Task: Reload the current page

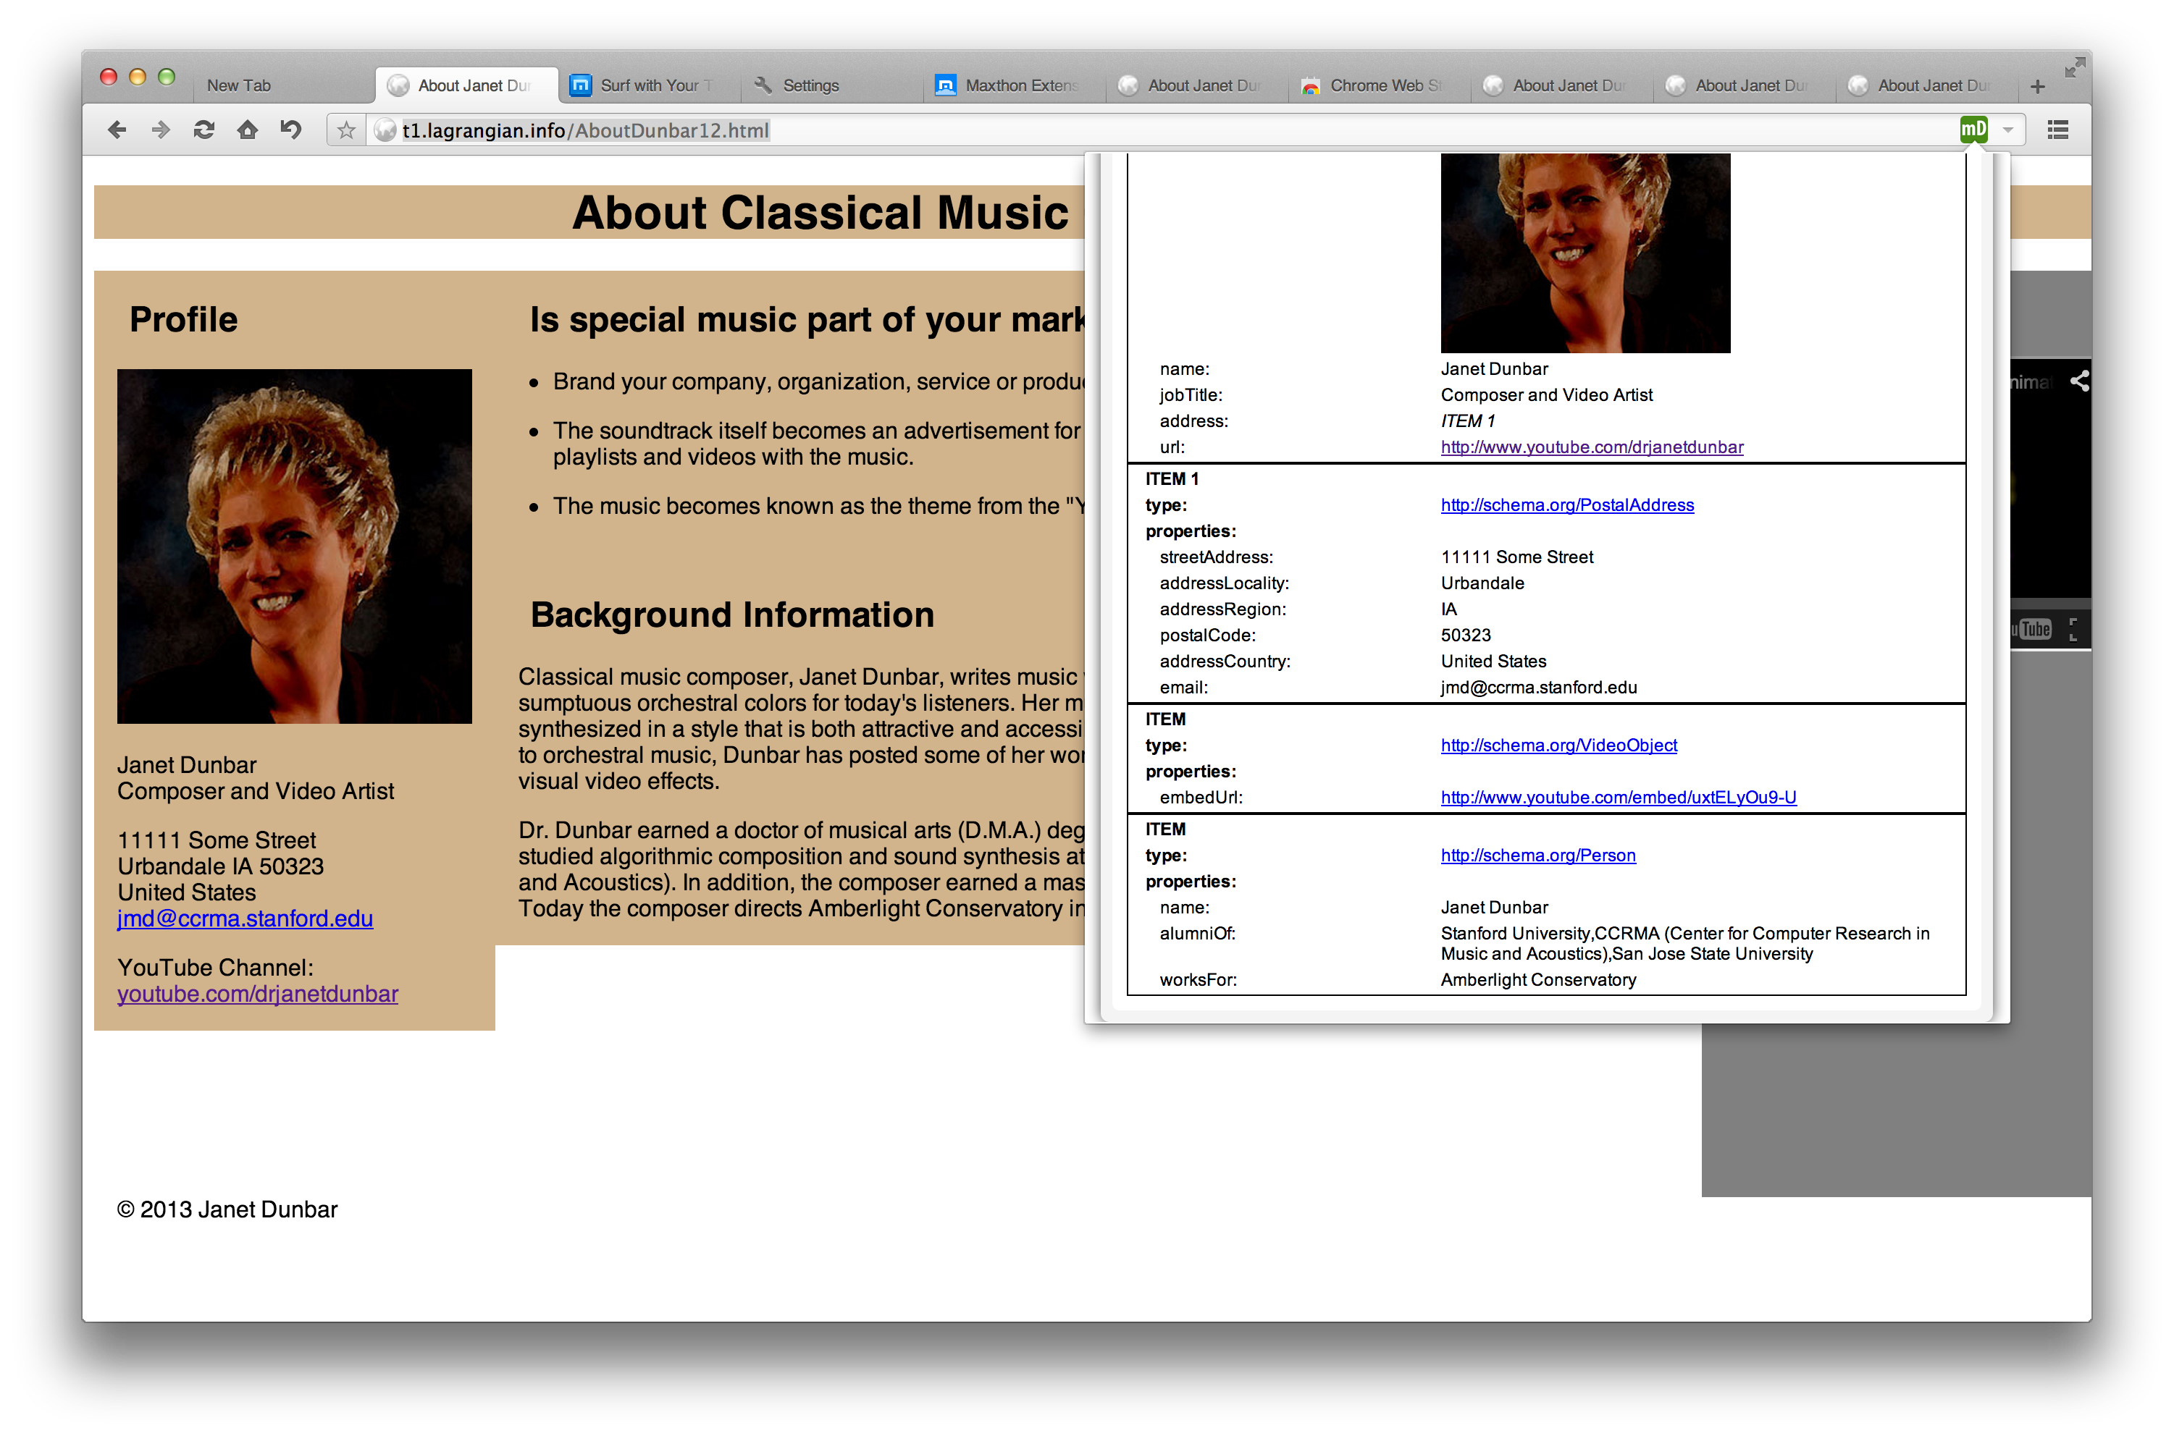Action: coord(203,130)
